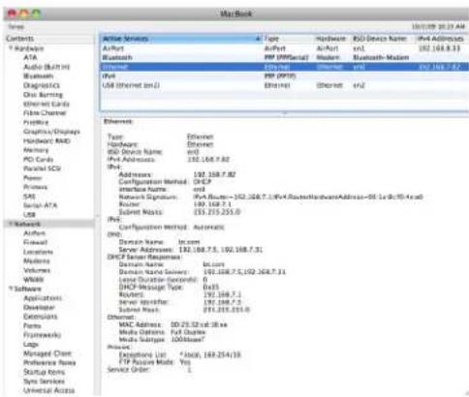Screen dimensions: 469x397
Task: Collapse the Network section in Contents
Action: (x=11, y=224)
